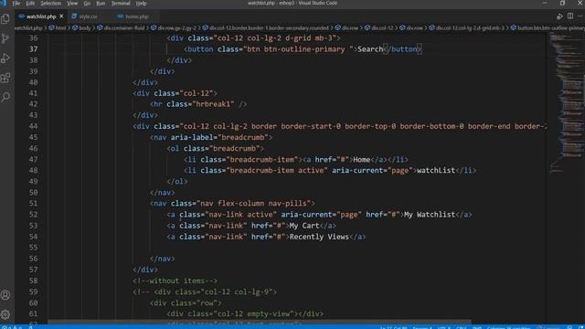Click "btn btn-outline-primary" class on line 37

tap(299, 49)
